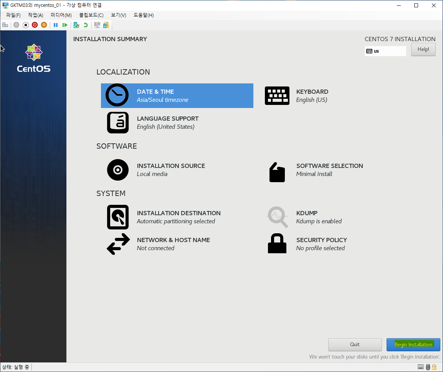Click the "English (US)" keyboard text

pos(312,100)
